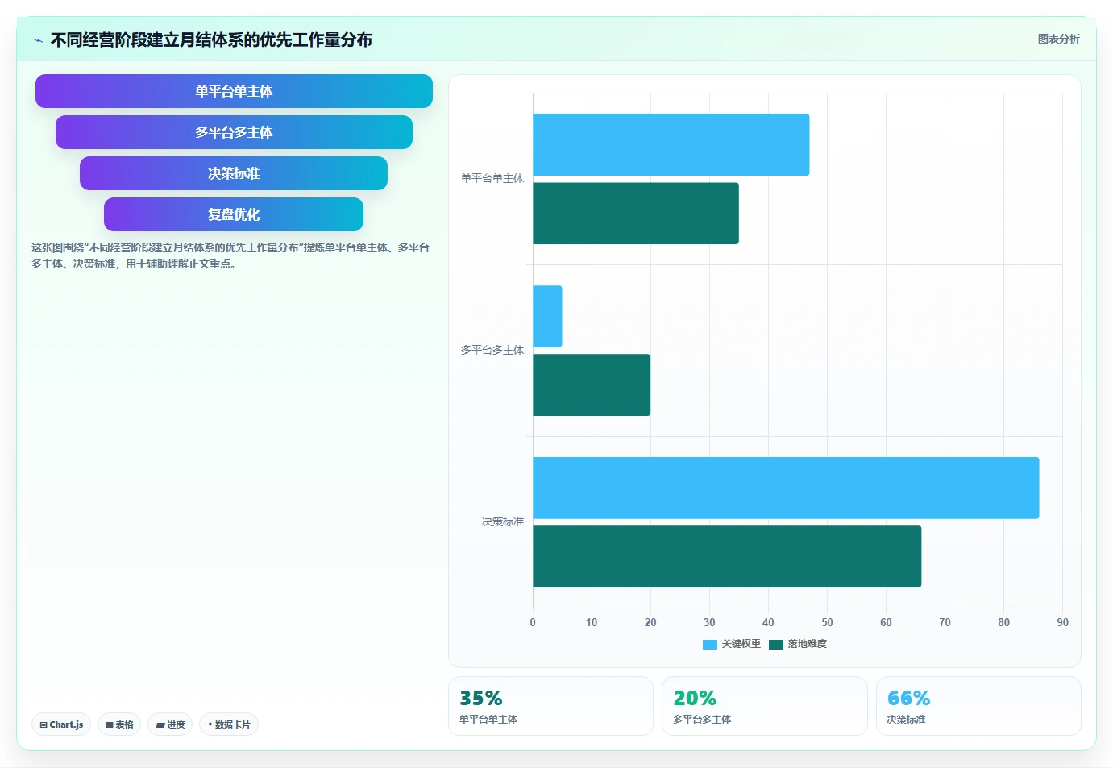This screenshot has width=1113, height=768.
Task: Click the 单平台单主体 y-axis label
Action: [x=492, y=179]
